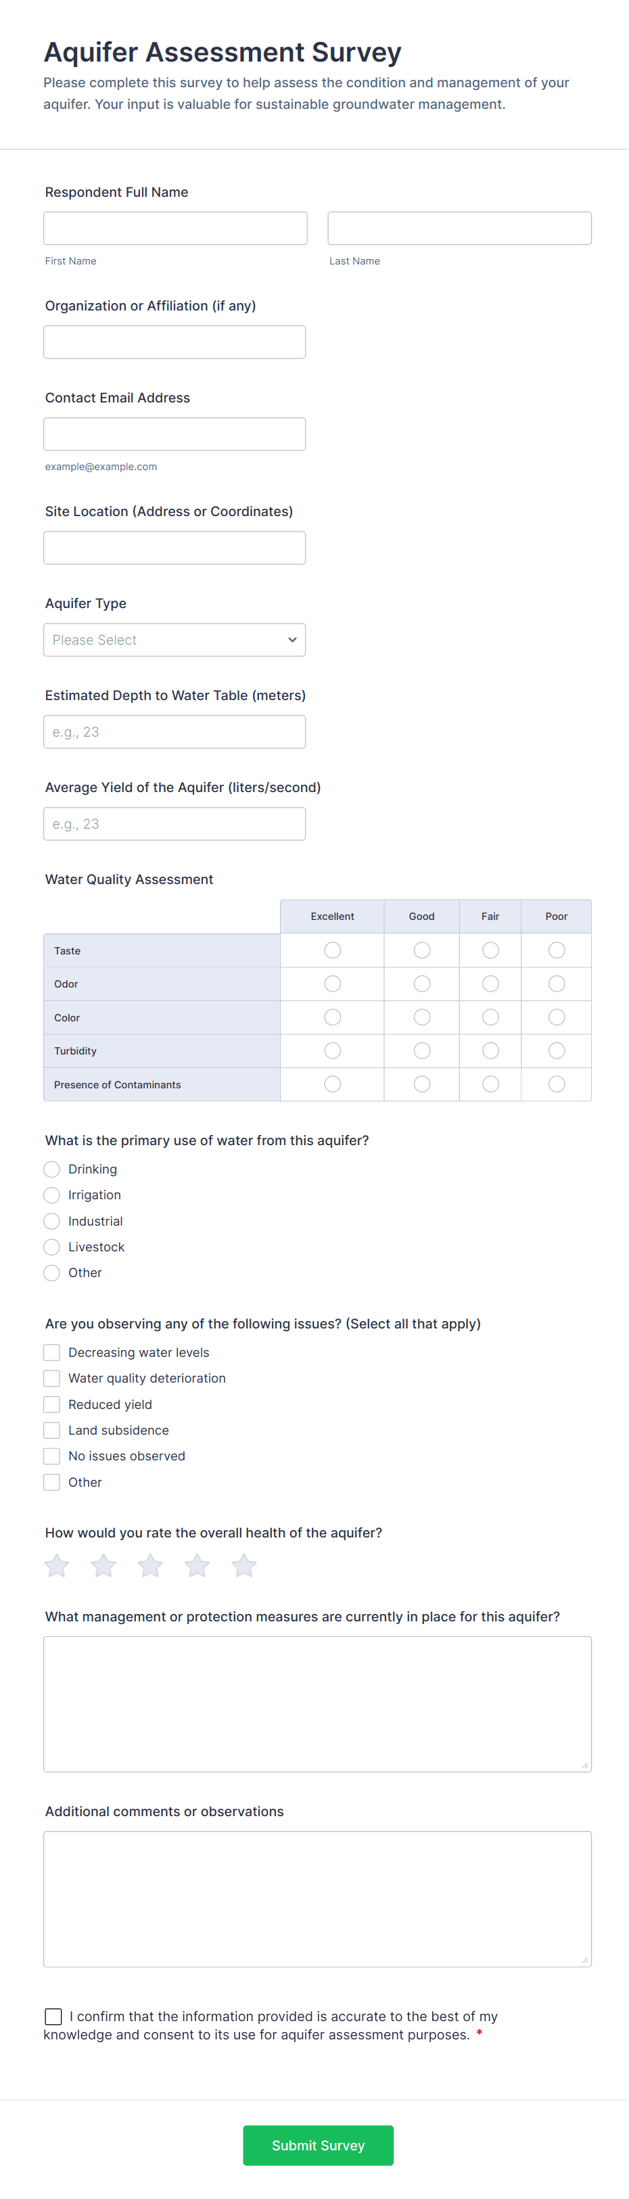This screenshot has width=629, height=2199.
Task: Rate Turbidity as Poor
Action: [x=557, y=1051]
